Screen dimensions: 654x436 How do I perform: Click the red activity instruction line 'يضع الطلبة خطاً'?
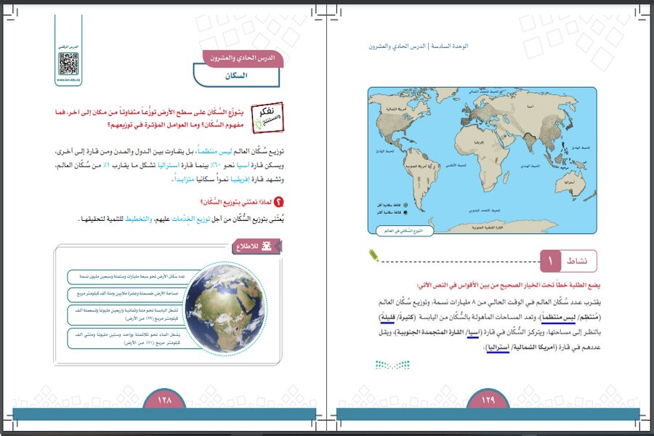(x=509, y=286)
